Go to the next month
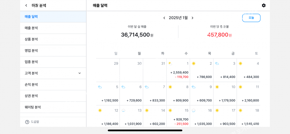290x134 pixels. 192,18
